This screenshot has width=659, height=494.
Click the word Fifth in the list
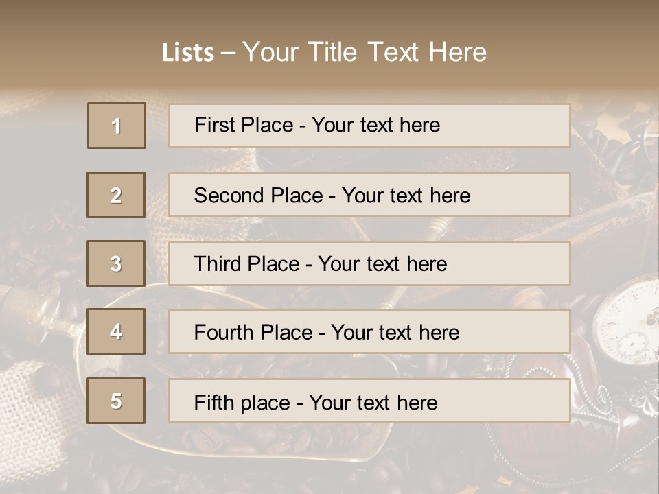[213, 402]
